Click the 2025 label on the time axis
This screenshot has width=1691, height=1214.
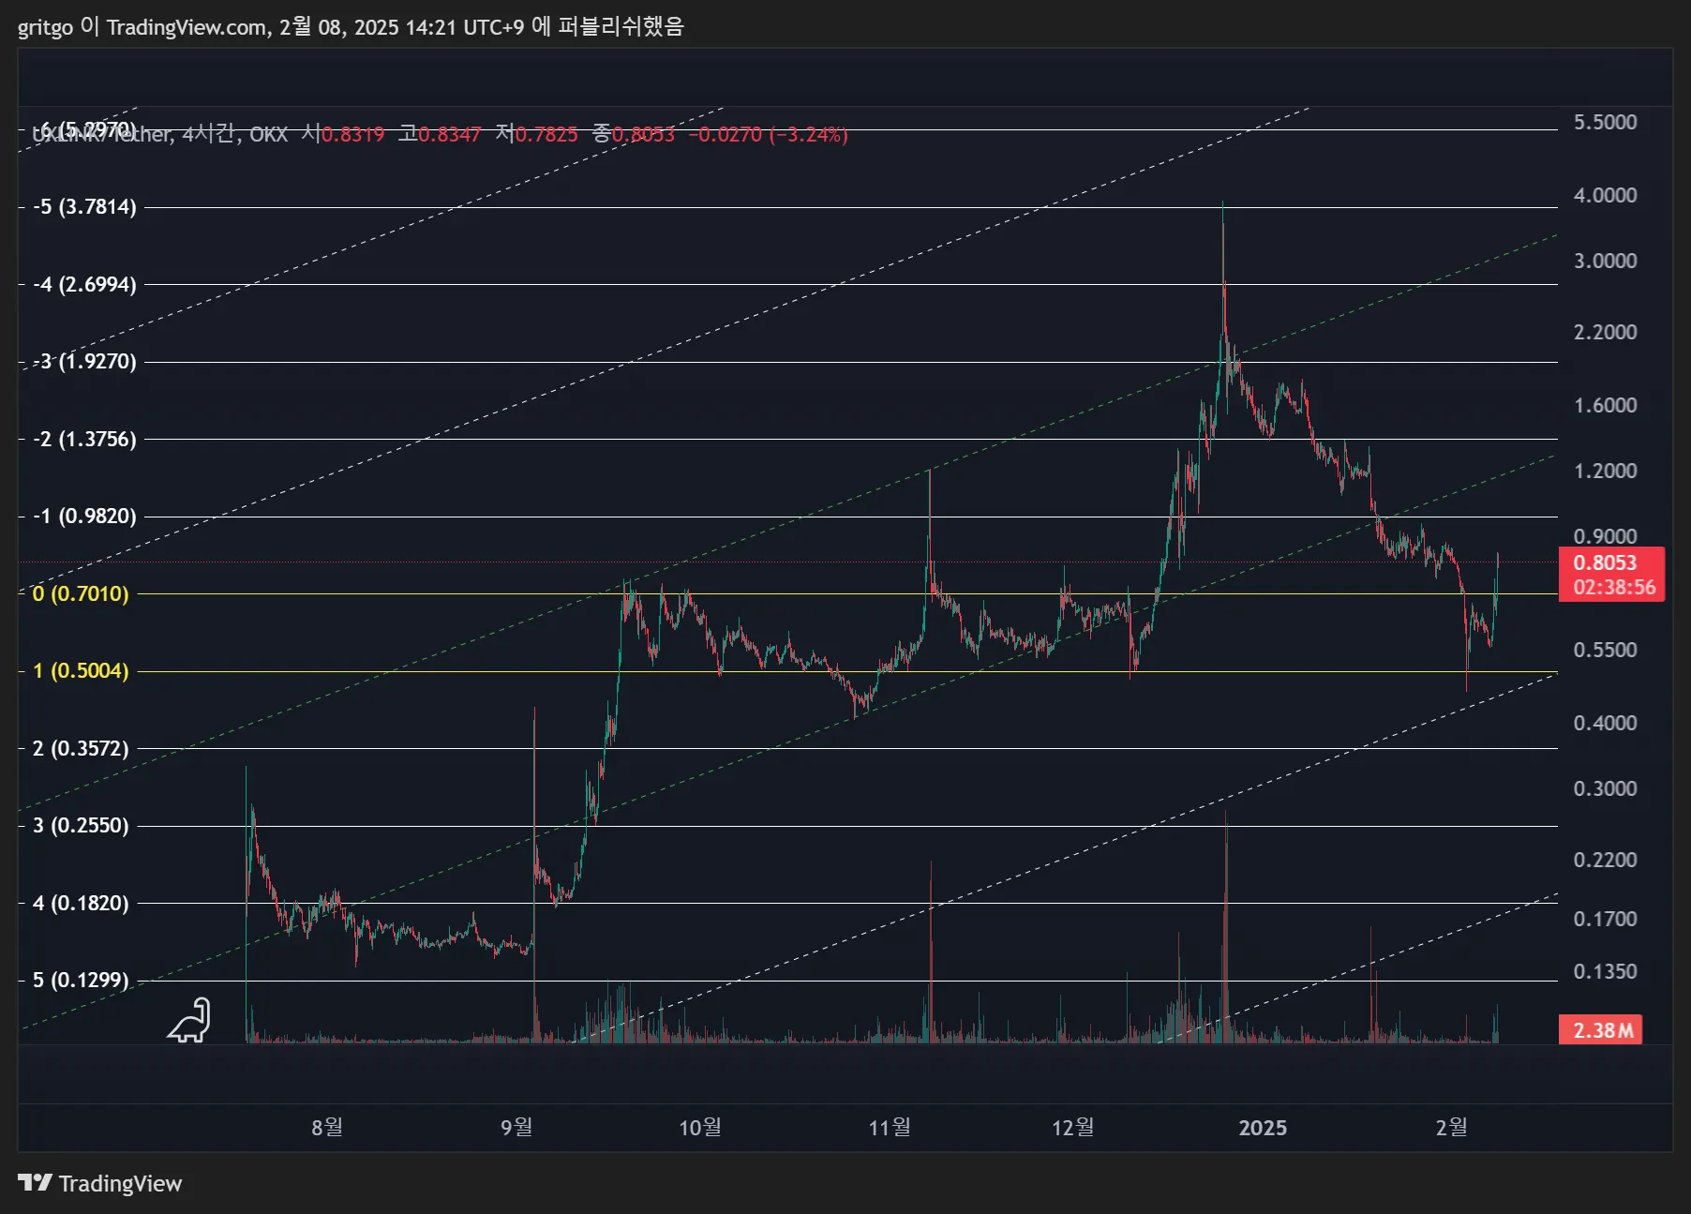1263,1128
